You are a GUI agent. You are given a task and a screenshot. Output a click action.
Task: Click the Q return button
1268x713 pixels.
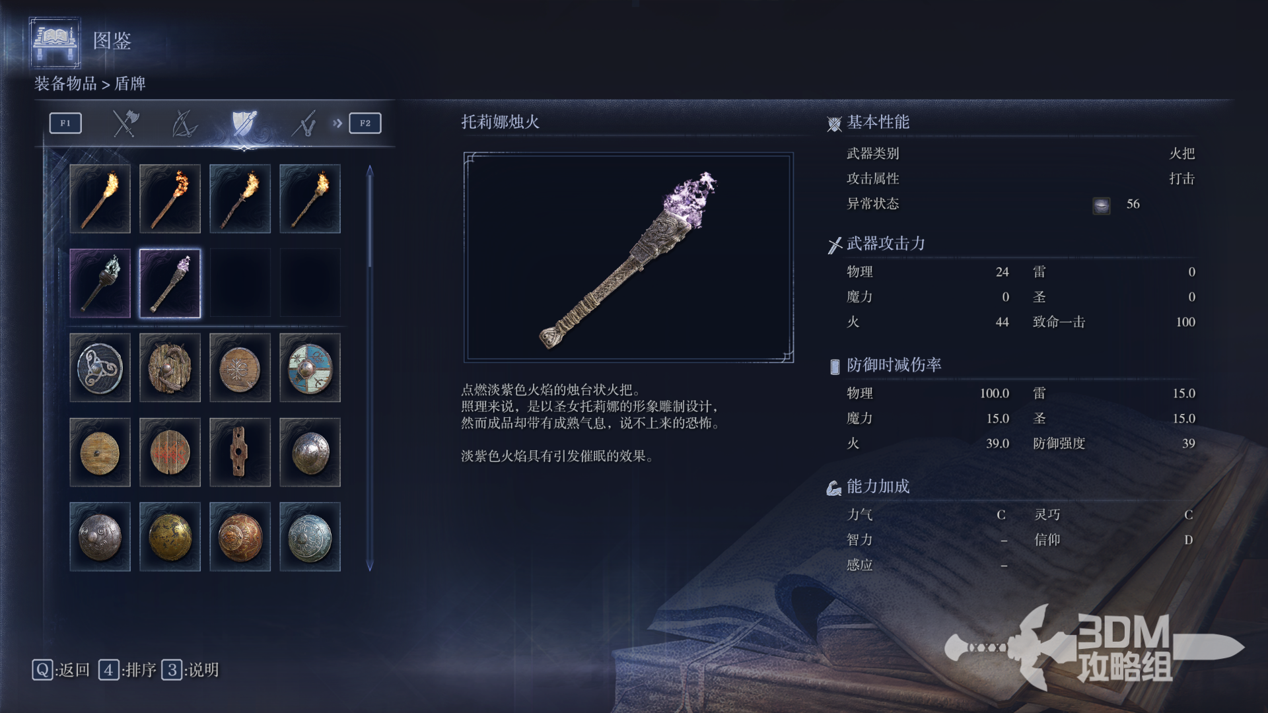click(x=61, y=670)
